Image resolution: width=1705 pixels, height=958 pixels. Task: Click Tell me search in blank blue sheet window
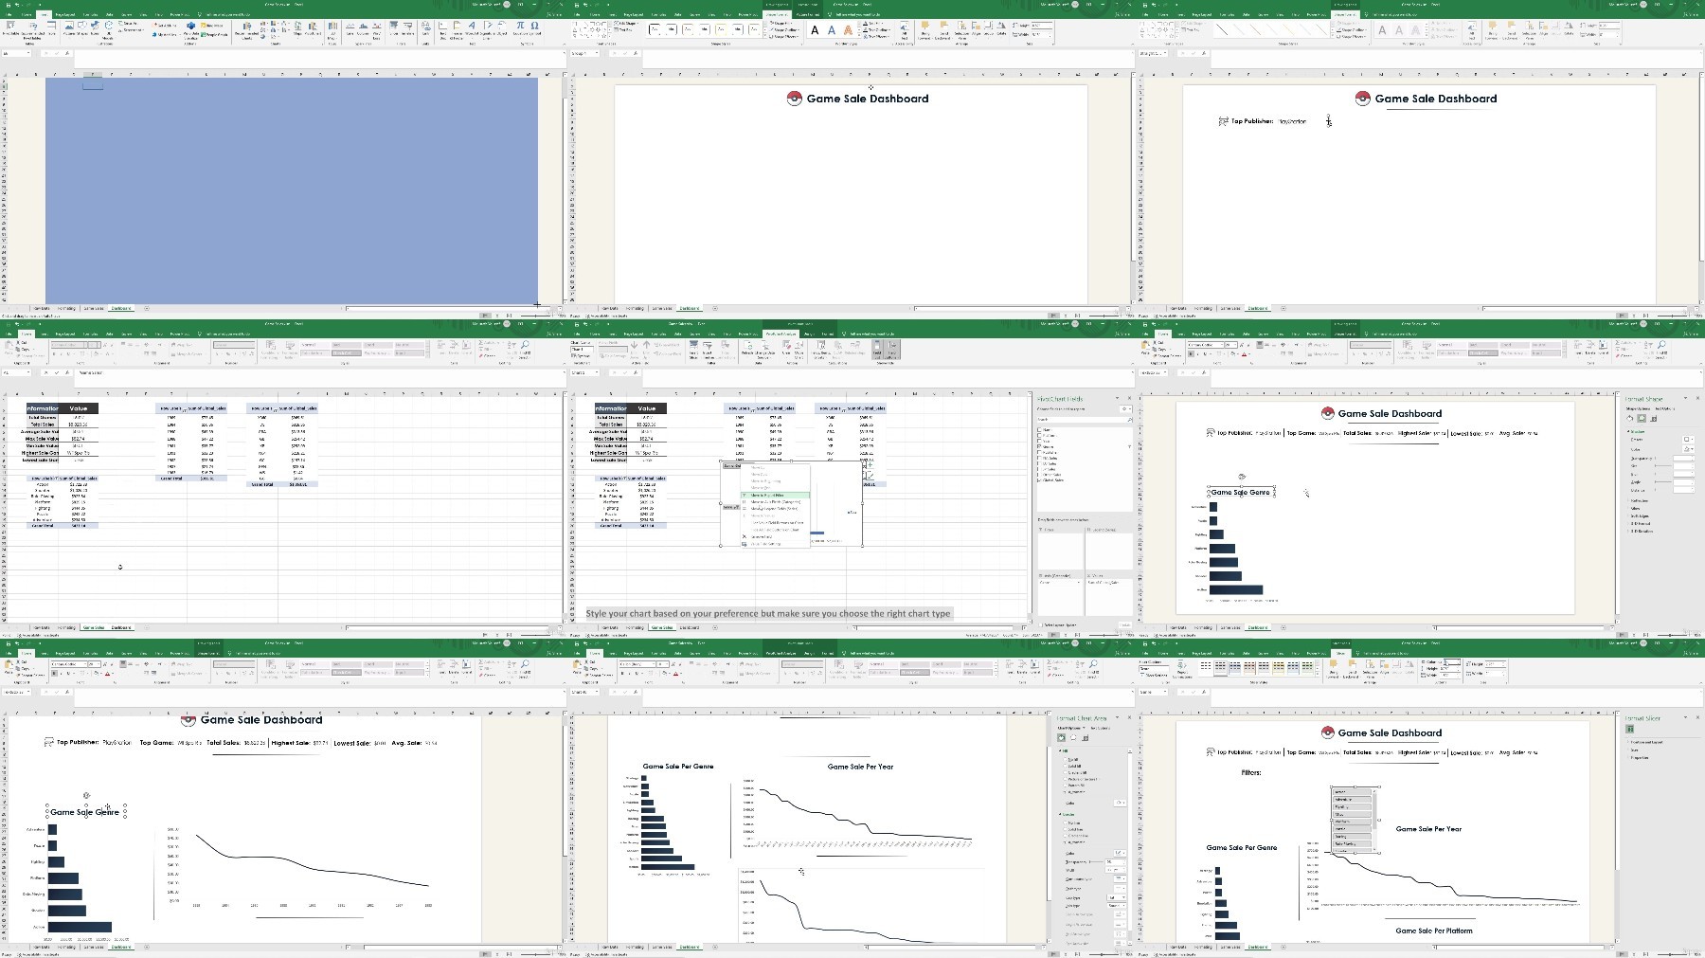click(x=227, y=14)
